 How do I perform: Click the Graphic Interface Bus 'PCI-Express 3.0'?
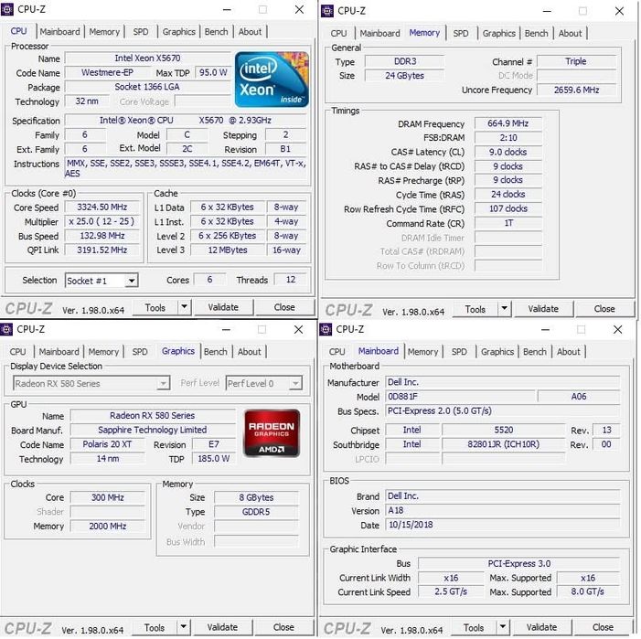point(518,563)
